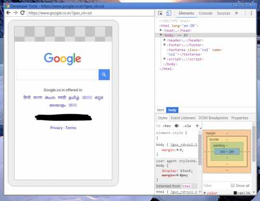Expand the computed color property
260x201 pixels.
point(205,193)
